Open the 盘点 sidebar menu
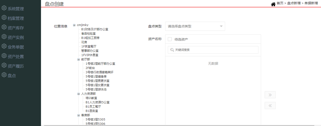 pyautogui.click(x=12, y=75)
